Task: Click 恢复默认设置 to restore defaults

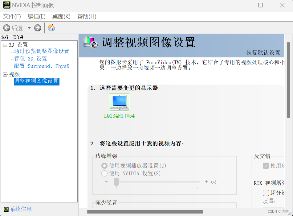Action: (263, 52)
